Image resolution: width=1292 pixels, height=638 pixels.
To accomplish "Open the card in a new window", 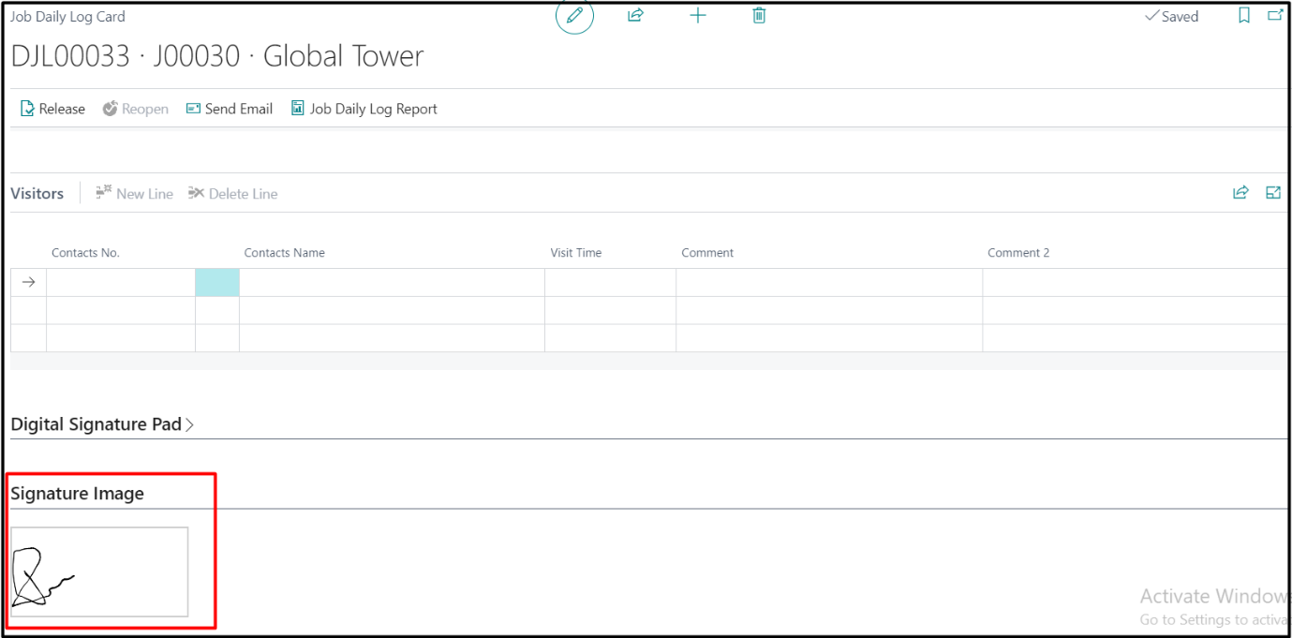I will point(1275,14).
